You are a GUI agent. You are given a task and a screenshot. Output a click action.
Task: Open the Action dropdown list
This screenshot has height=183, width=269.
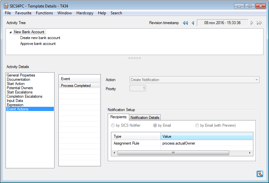pos(257,80)
